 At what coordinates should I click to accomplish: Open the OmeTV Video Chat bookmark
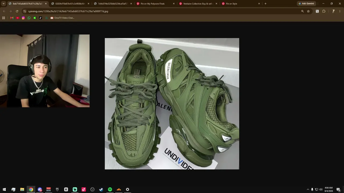click(62, 18)
